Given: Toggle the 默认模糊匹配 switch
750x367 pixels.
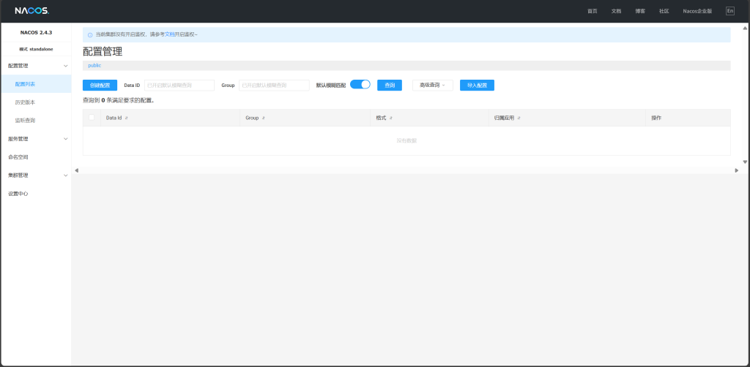Looking at the screenshot, I should coord(360,85).
